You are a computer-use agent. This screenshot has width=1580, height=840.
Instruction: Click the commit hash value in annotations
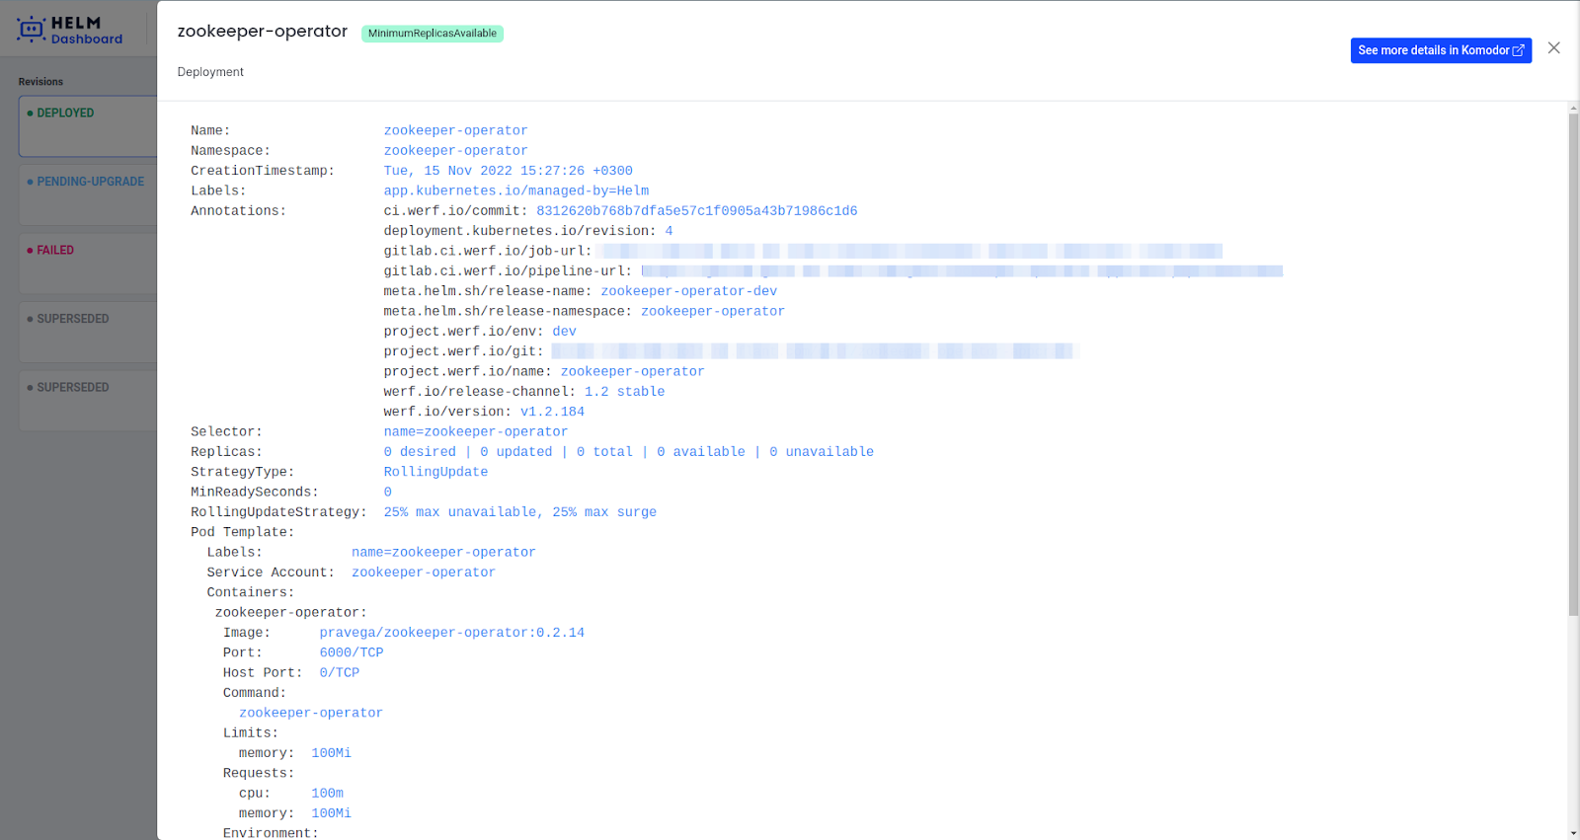click(696, 211)
